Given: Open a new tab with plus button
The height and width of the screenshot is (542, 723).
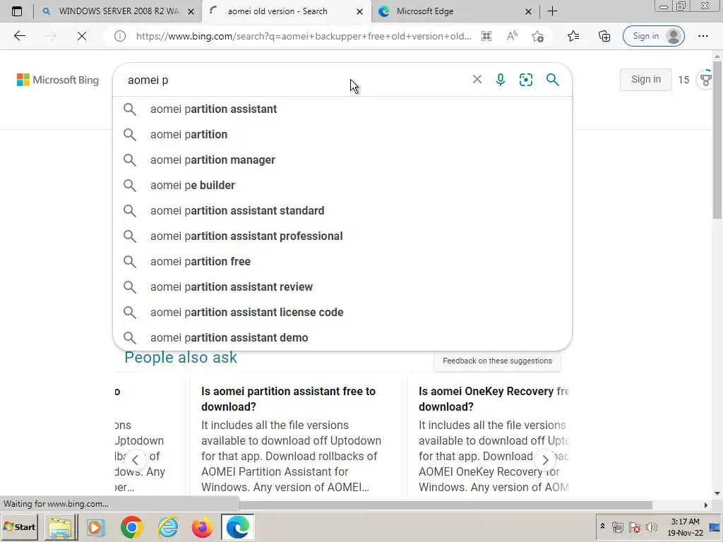Looking at the screenshot, I should (x=552, y=11).
